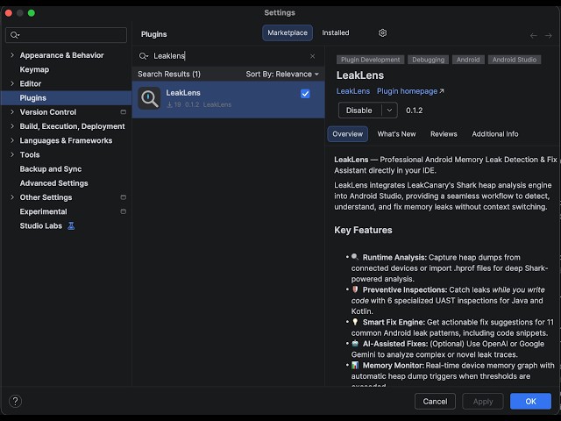This screenshot has height=421, width=561.
Task: Select Advanced Settings item
Action: point(53,183)
